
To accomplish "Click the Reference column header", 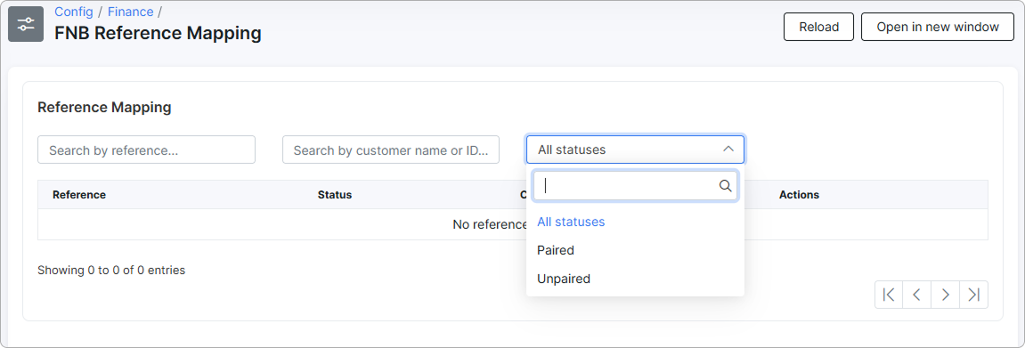I will click(79, 195).
